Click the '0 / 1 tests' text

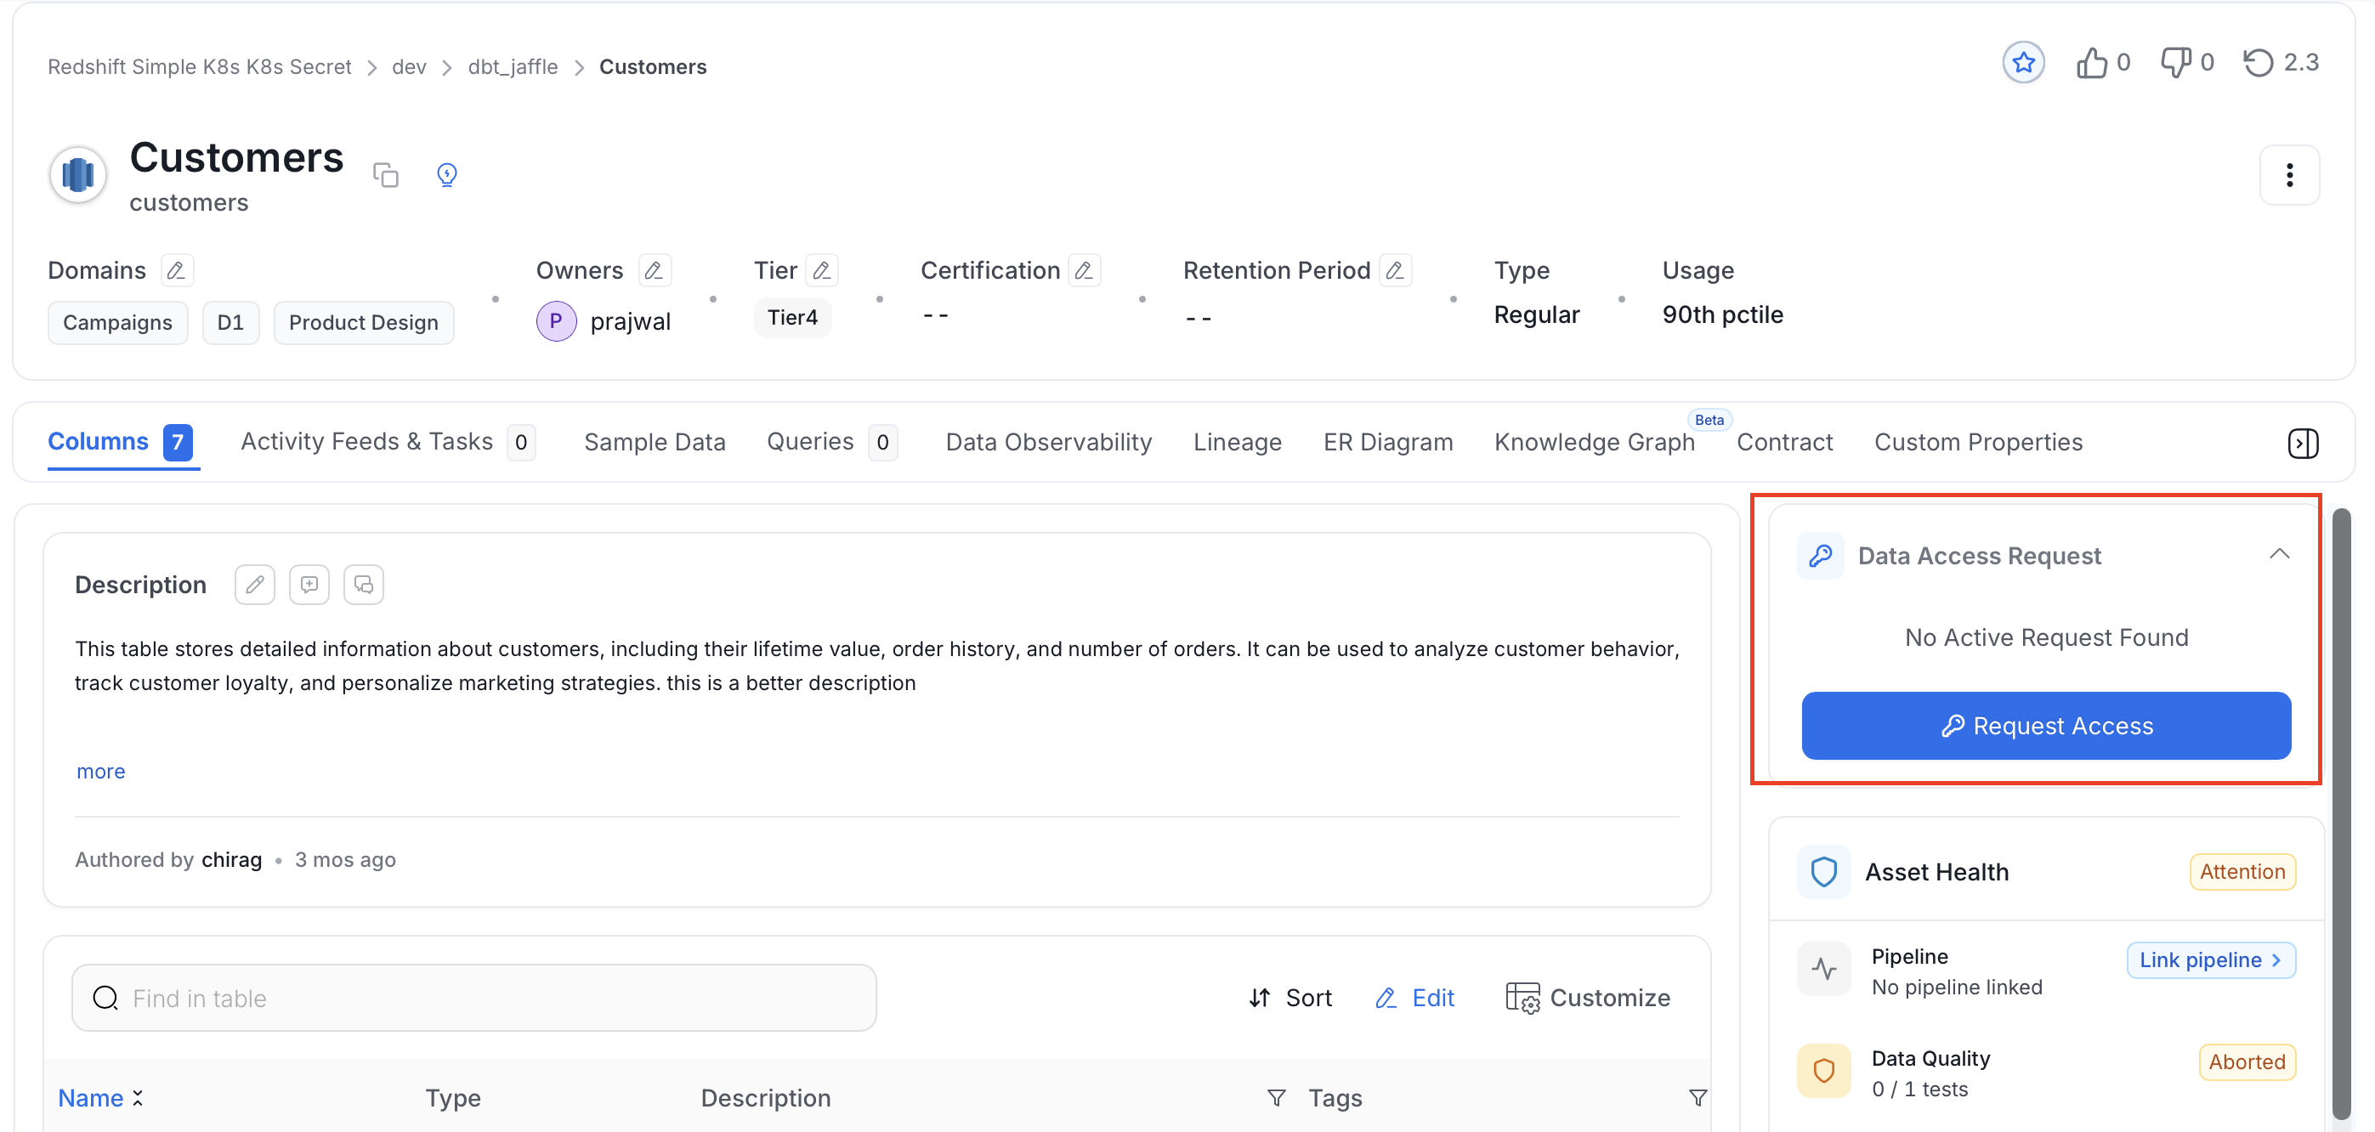pos(1919,1090)
